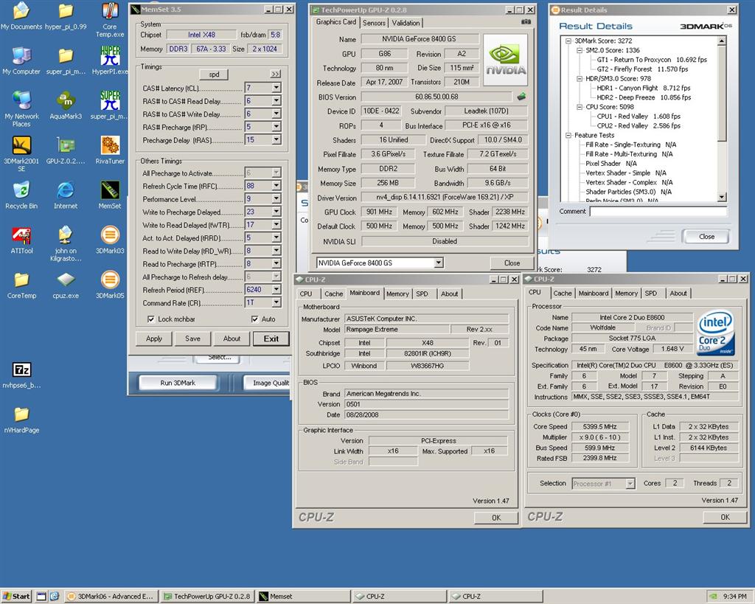Click the NVIDIA system tray icon
Viewport: 755px width, 604px height.
(x=713, y=597)
